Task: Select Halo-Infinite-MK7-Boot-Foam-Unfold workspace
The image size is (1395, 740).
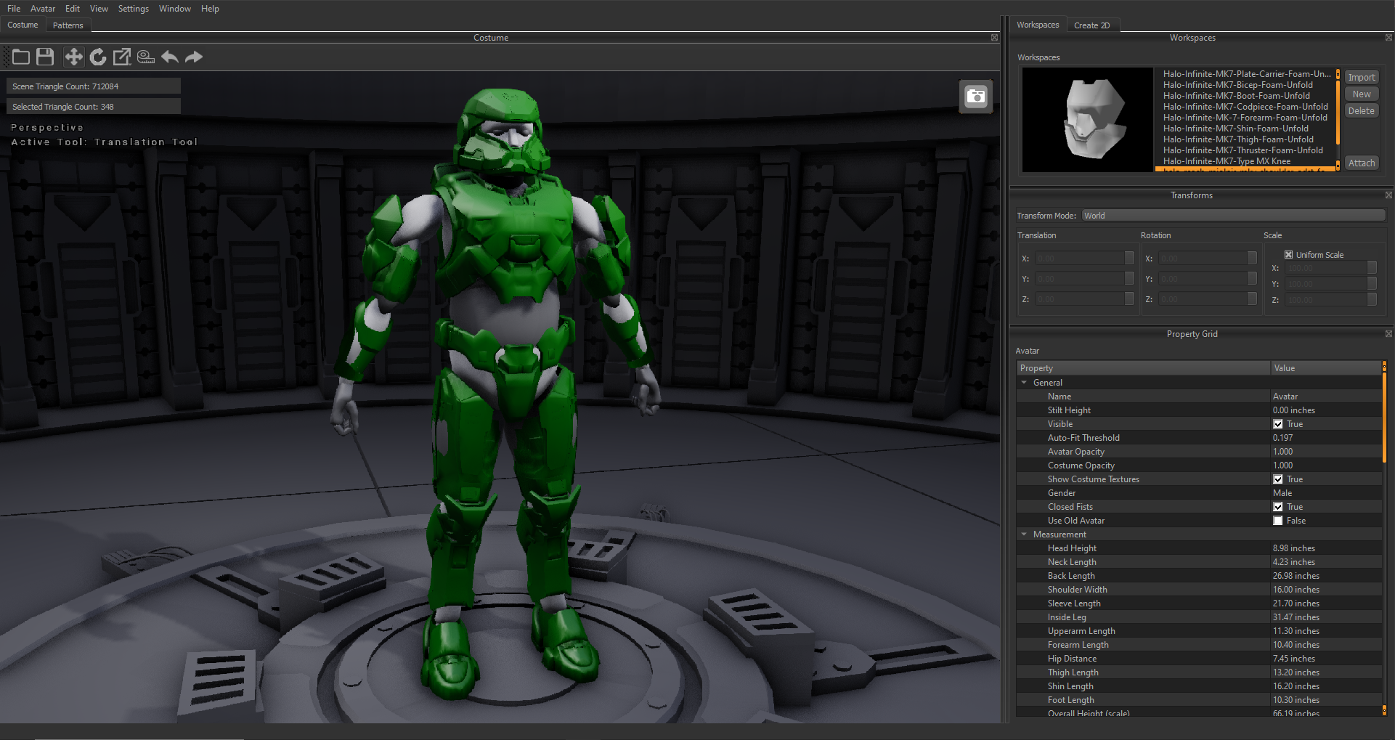Action: tap(1237, 96)
